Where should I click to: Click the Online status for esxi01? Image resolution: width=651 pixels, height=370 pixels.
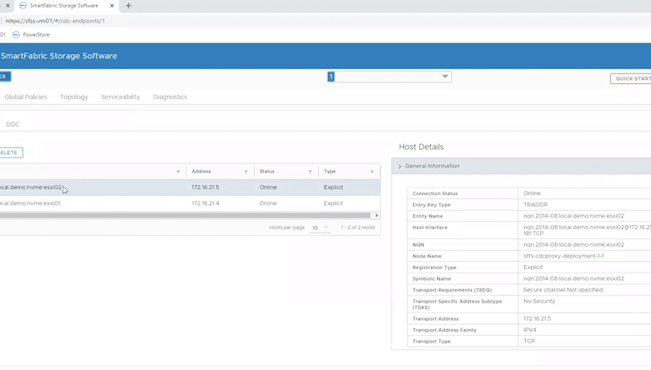[x=268, y=203]
